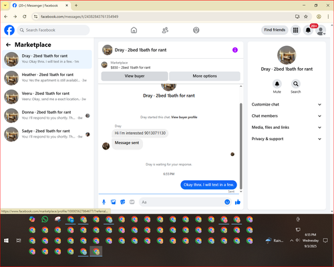The width and height of the screenshot is (334, 267).
Task: Expand Media, files and links section
Action: (287, 127)
